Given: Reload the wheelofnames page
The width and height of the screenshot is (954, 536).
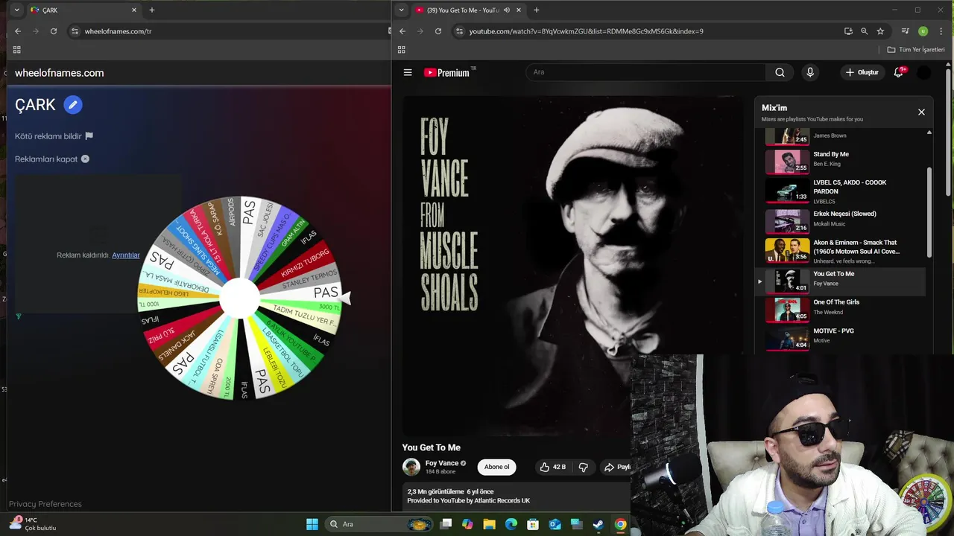Looking at the screenshot, I should tap(54, 31).
